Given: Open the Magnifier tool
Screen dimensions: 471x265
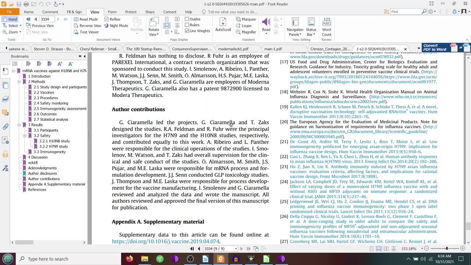Looking at the screenshot, I should click(x=246, y=32).
